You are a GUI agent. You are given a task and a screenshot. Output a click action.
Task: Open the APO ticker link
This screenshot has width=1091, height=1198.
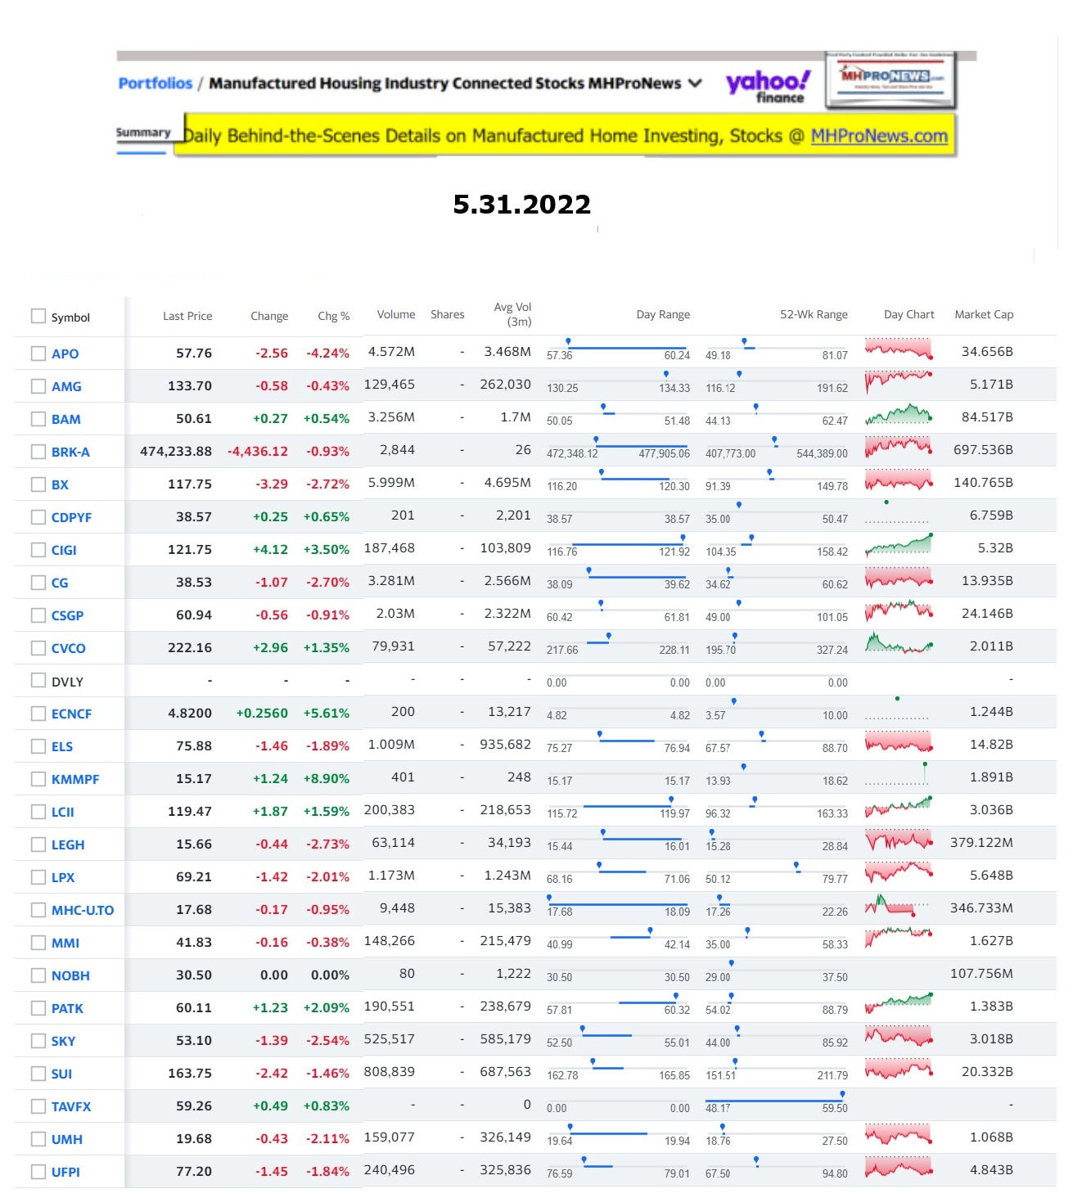65,354
